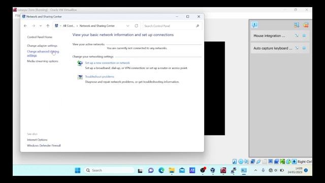The image size is (325, 183).
Task: Open clock showing 14:09 24/05/2023
Action: [295, 170]
